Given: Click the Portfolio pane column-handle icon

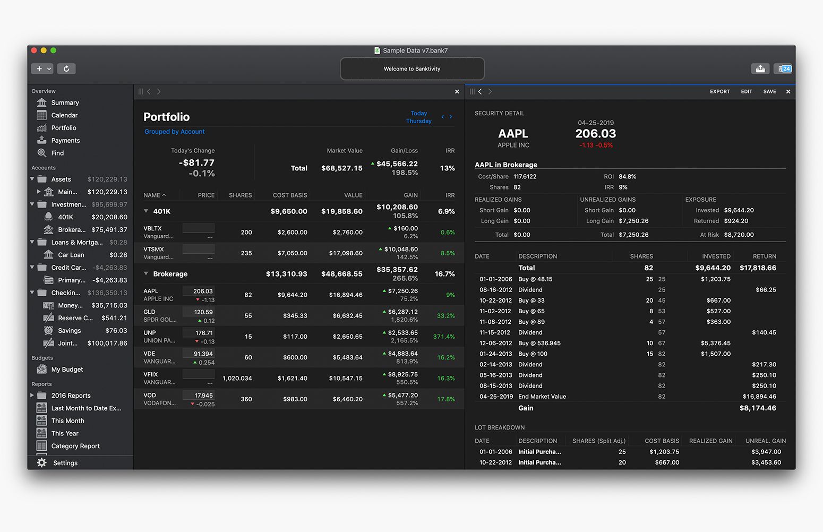Looking at the screenshot, I should [x=141, y=91].
